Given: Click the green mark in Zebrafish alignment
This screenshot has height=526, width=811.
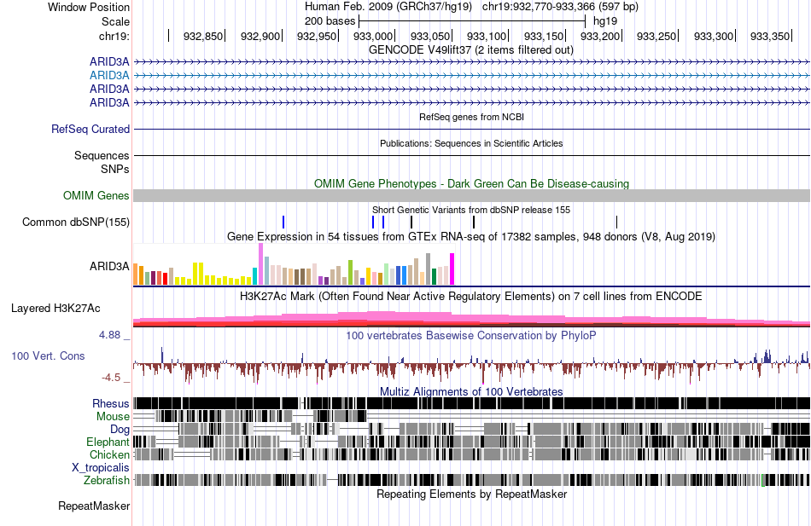Looking at the screenshot, I should click(x=763, y=481).
